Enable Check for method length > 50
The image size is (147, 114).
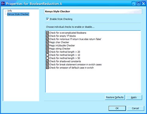[47, 58]
